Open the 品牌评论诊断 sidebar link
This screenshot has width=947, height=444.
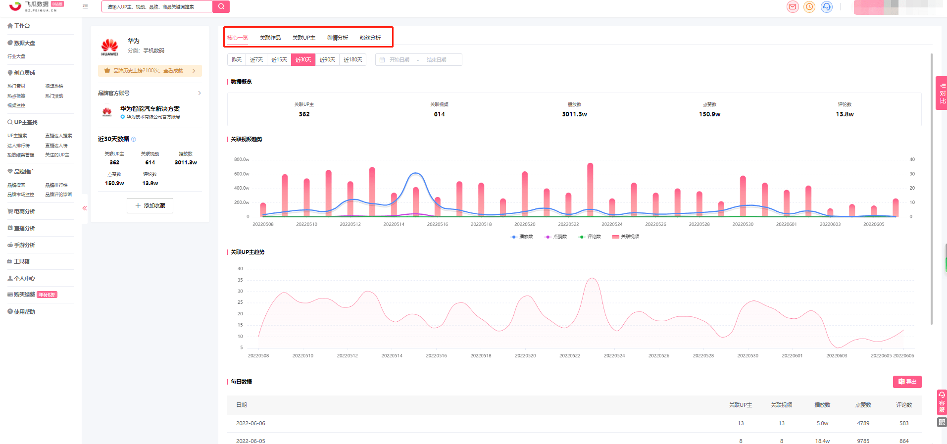(59, 195)
